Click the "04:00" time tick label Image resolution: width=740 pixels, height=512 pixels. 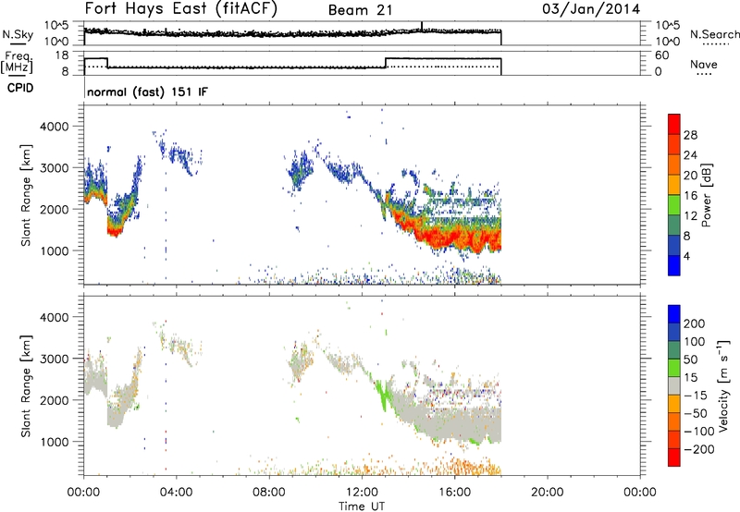click(x=176, y=493)
